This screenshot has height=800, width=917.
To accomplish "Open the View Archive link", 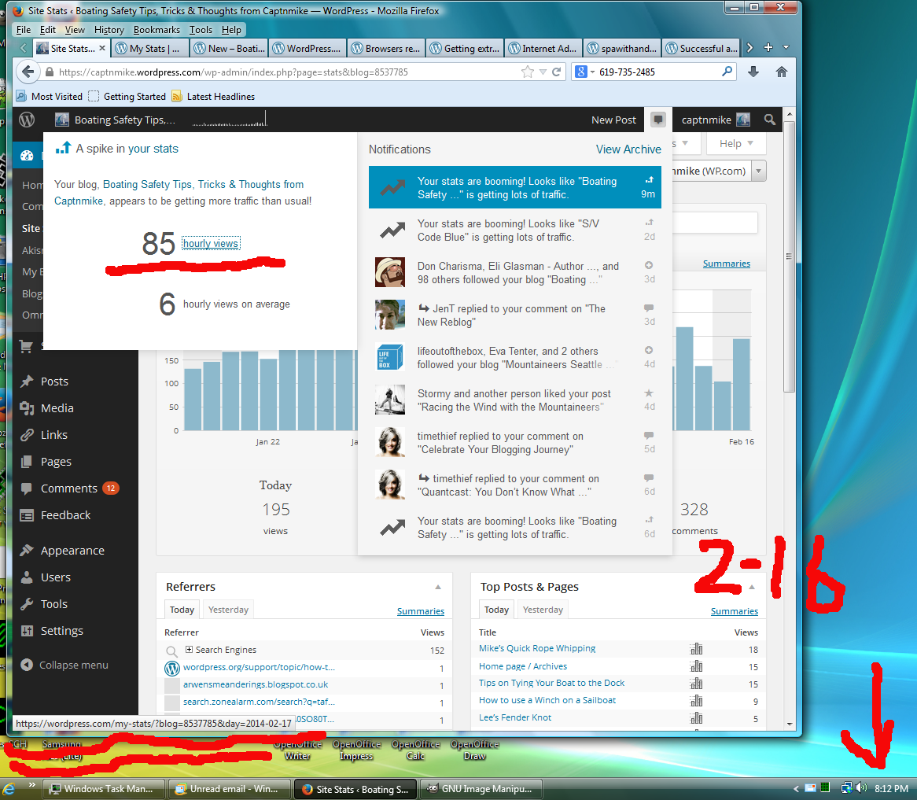I will coord(628,149).
